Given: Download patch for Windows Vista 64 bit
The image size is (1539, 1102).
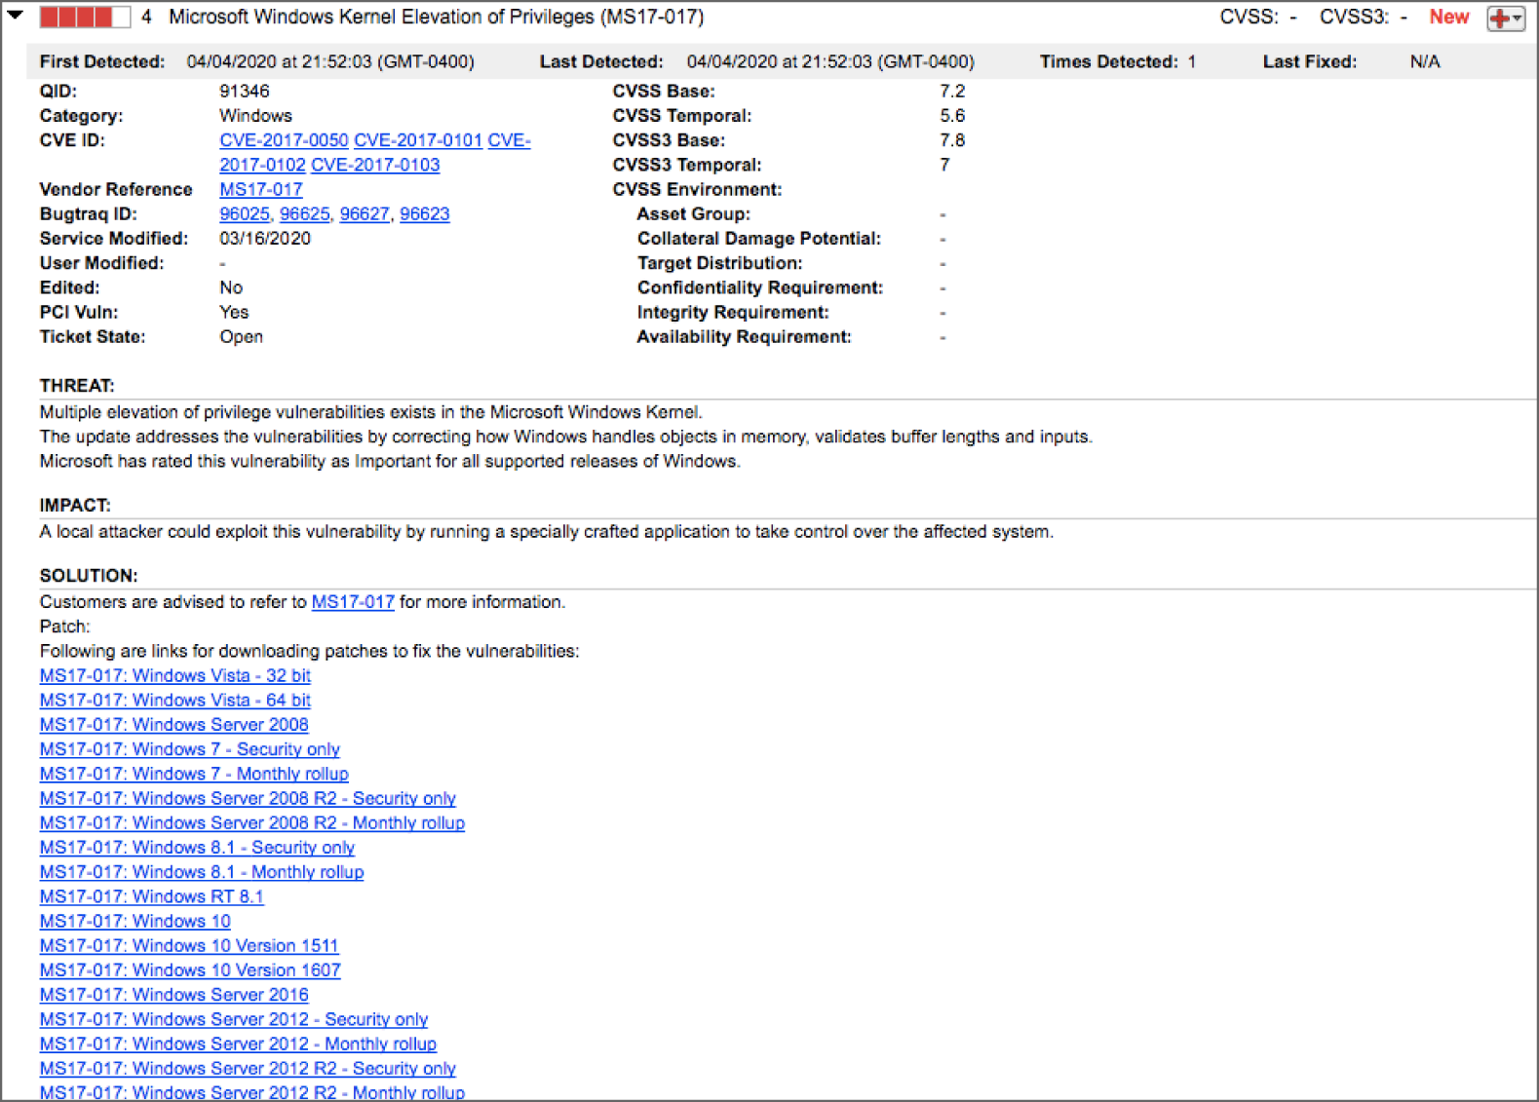Looking at the screenshot, I should (175, 700).
